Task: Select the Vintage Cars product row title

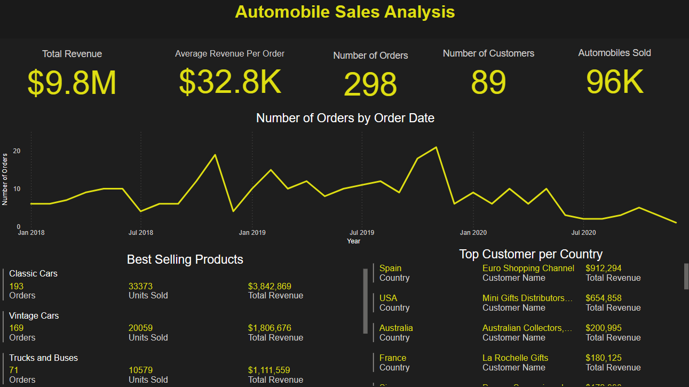Action: [34, 315]
